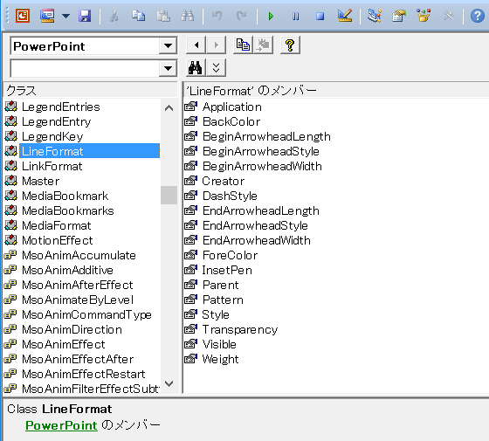Click Go Back arrow button
Image resolution: width=489 pixels, height=441 pixels.
click(x=196, y=45)
